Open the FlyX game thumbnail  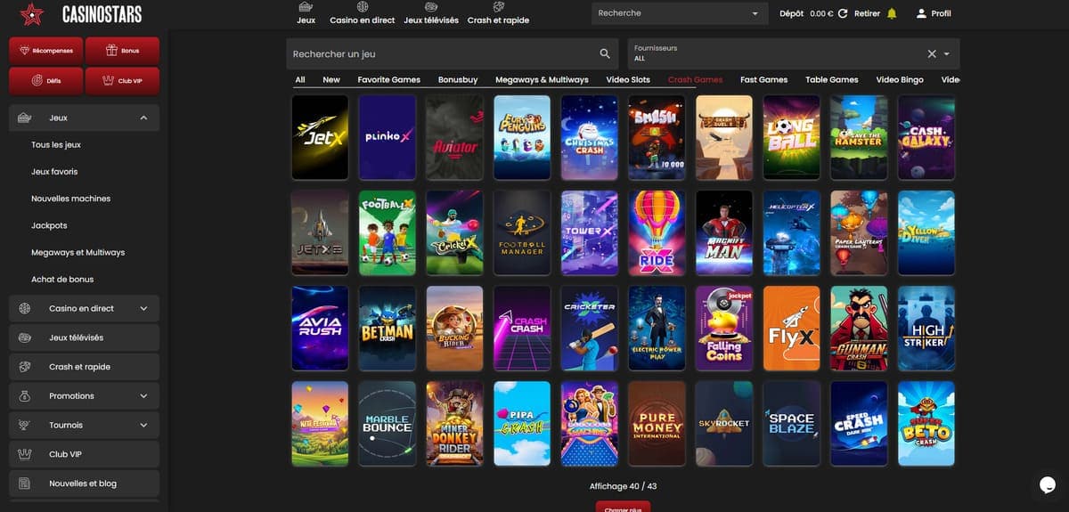[792, 328]
